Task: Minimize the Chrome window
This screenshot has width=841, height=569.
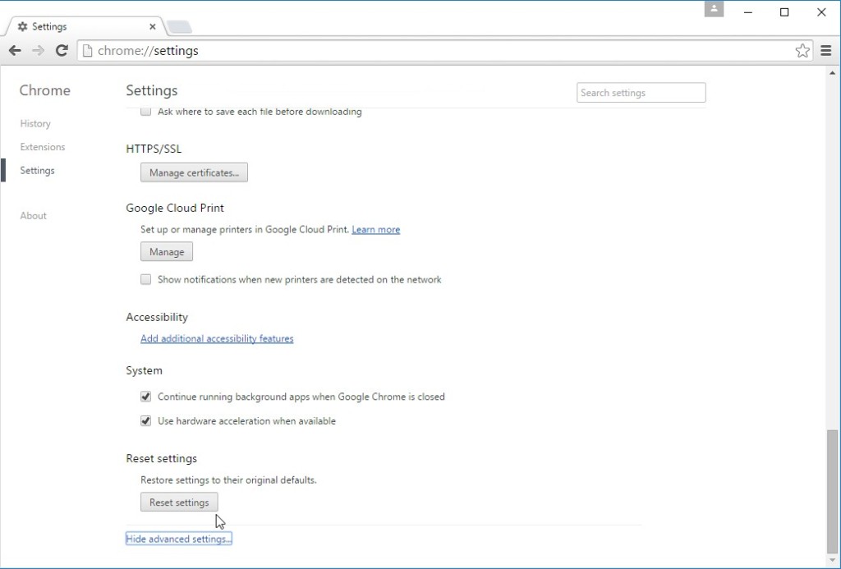Action: click(748, 11)
